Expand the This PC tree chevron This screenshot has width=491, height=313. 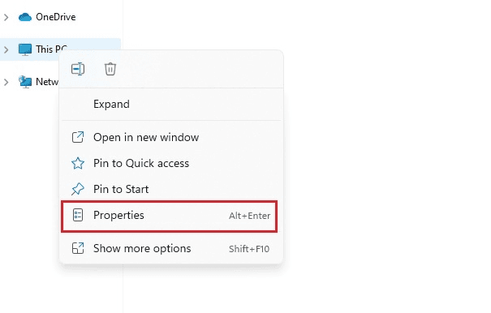tap(6, 49)
